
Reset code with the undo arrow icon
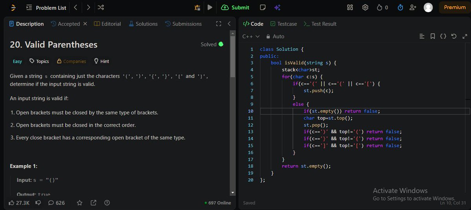tap(454, 36)
